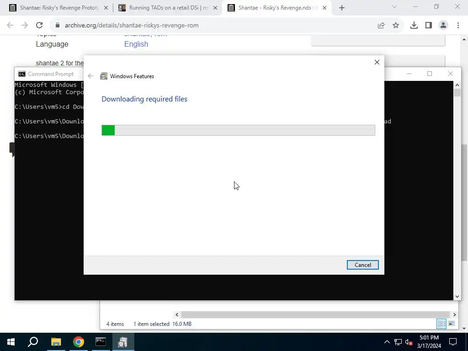The image size is (468, 351).
Task: Go forward in Chrome
Action: [25, 26]
